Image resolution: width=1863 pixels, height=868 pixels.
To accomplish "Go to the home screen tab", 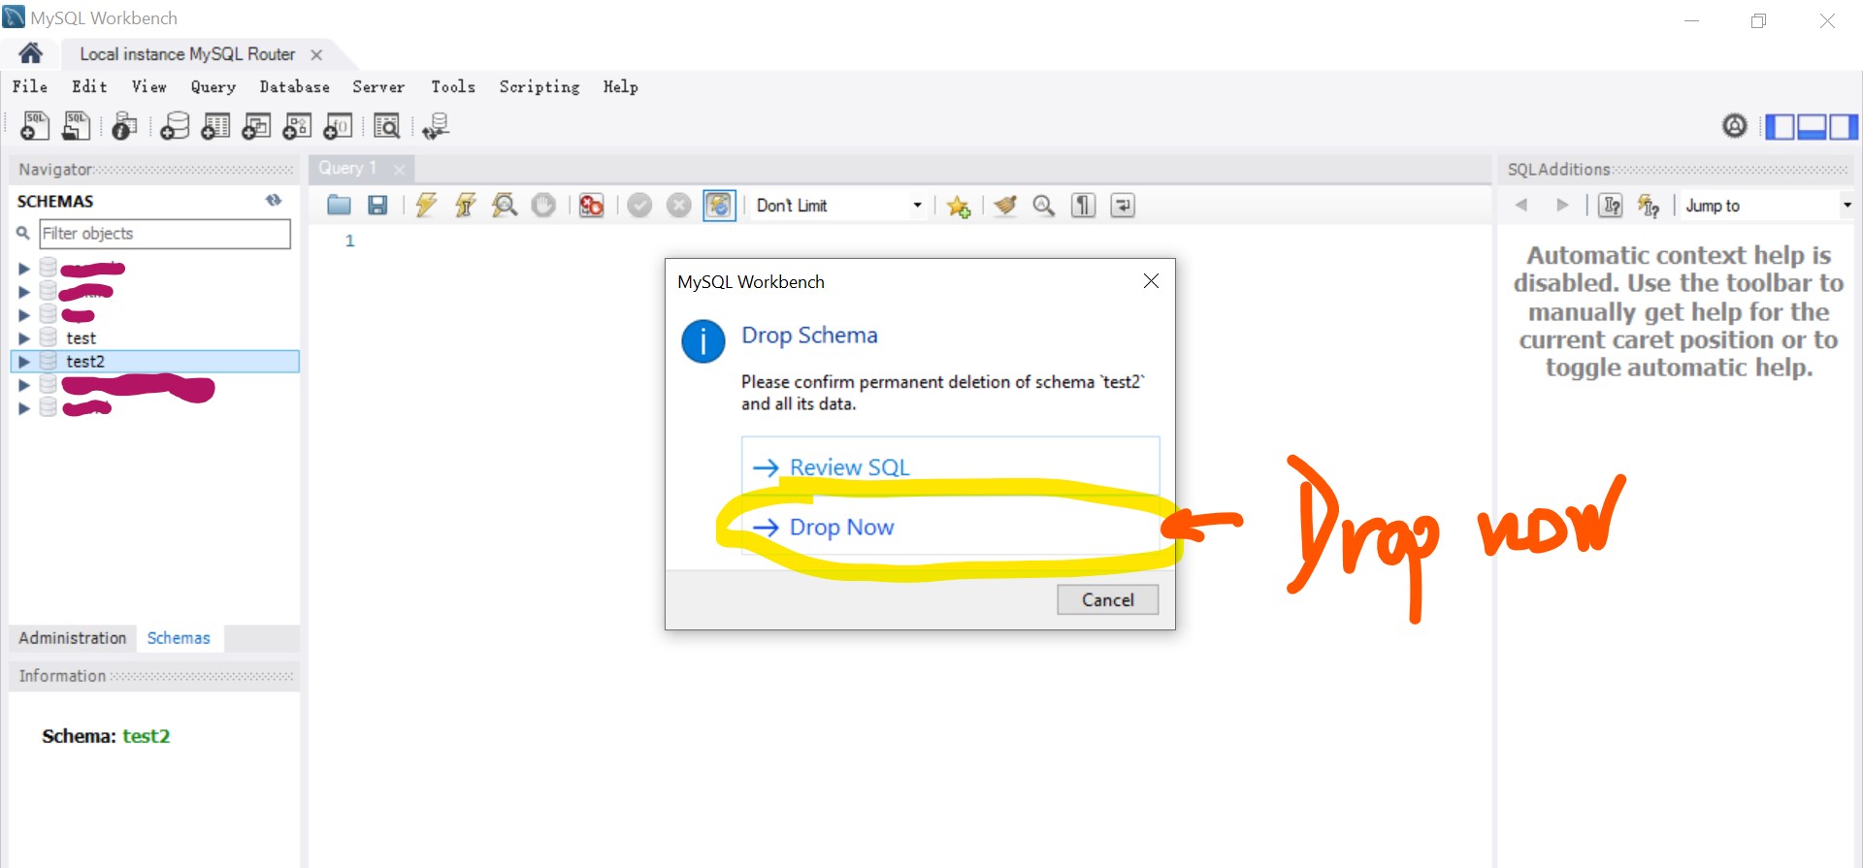I will [x=30, y=52].
